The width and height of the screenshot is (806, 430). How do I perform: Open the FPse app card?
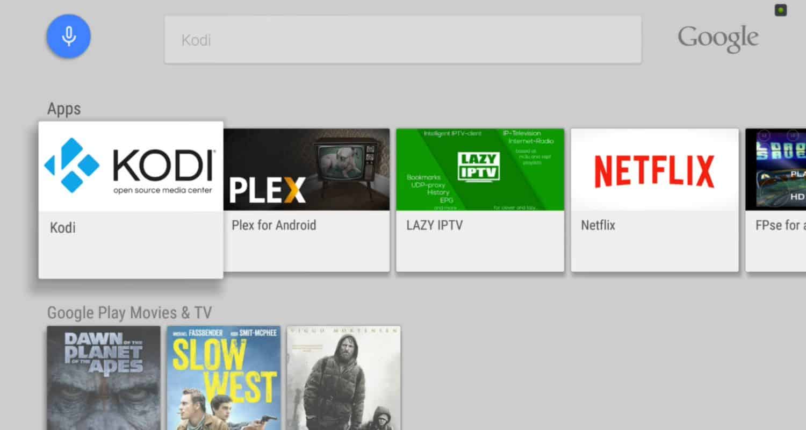coord(775,200)
